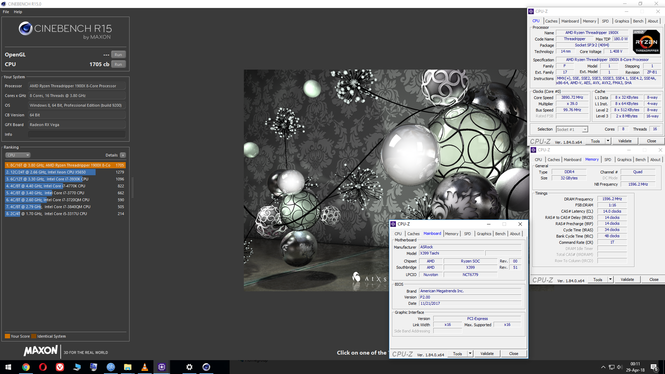Launch Vivaldi browser from the taskbar

click(60, 367)
